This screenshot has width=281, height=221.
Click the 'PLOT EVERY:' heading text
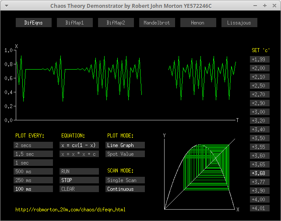click(x=30, y=136)
